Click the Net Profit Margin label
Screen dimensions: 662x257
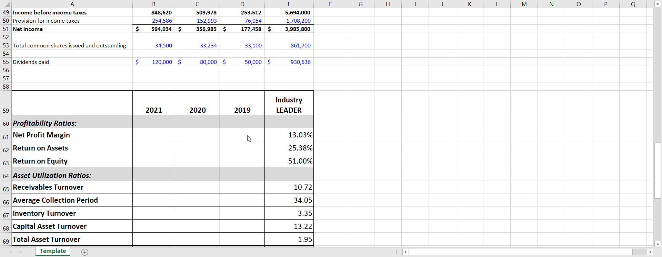[x=41, y=135]
